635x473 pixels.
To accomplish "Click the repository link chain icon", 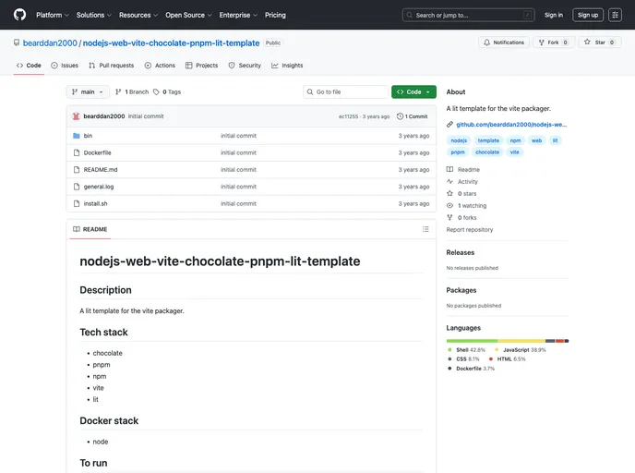I will click(449, 124).
